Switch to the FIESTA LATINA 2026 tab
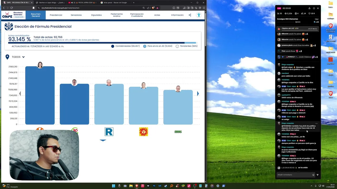The height and width of the screenshot is (189, 337). pos(83,3)
